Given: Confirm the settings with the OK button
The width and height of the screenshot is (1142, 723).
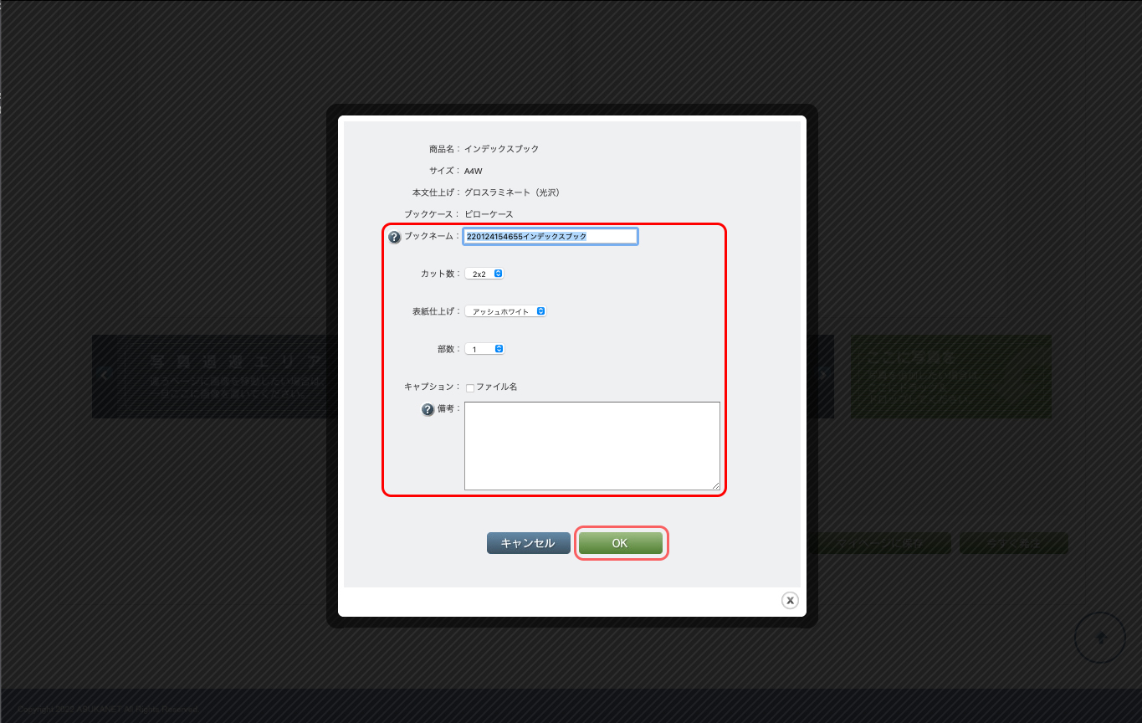Looking at the screenshot, I should tap(621, 543).
